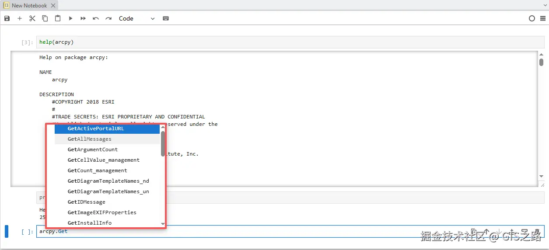Click the output area scroll down arrow
The height and width of the screenshot is (250, 549).
[x=541, y=176]
